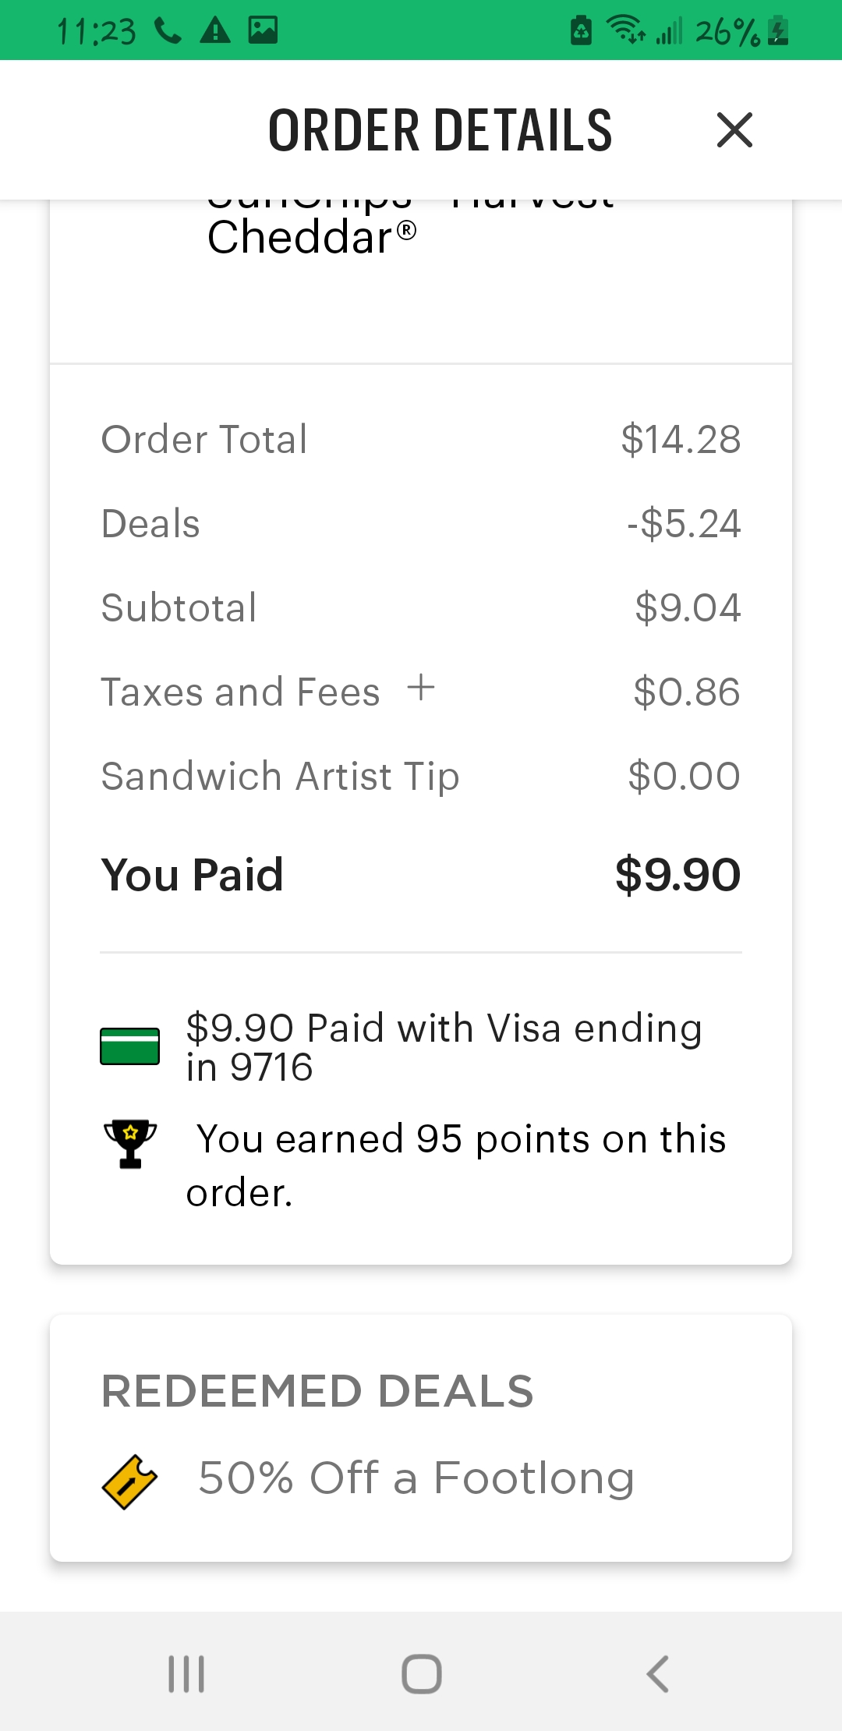Tap the You Paid $9.90 amount
The width and height of the screenshot is (842, 1731).
[x=677, y=875]
